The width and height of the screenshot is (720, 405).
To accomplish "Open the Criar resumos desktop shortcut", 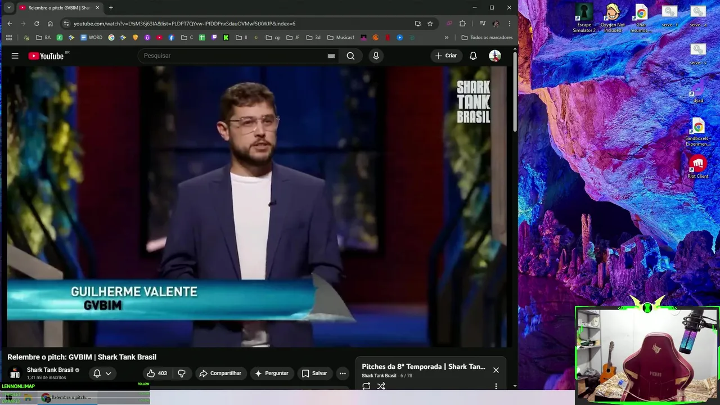I will (641, 18).
